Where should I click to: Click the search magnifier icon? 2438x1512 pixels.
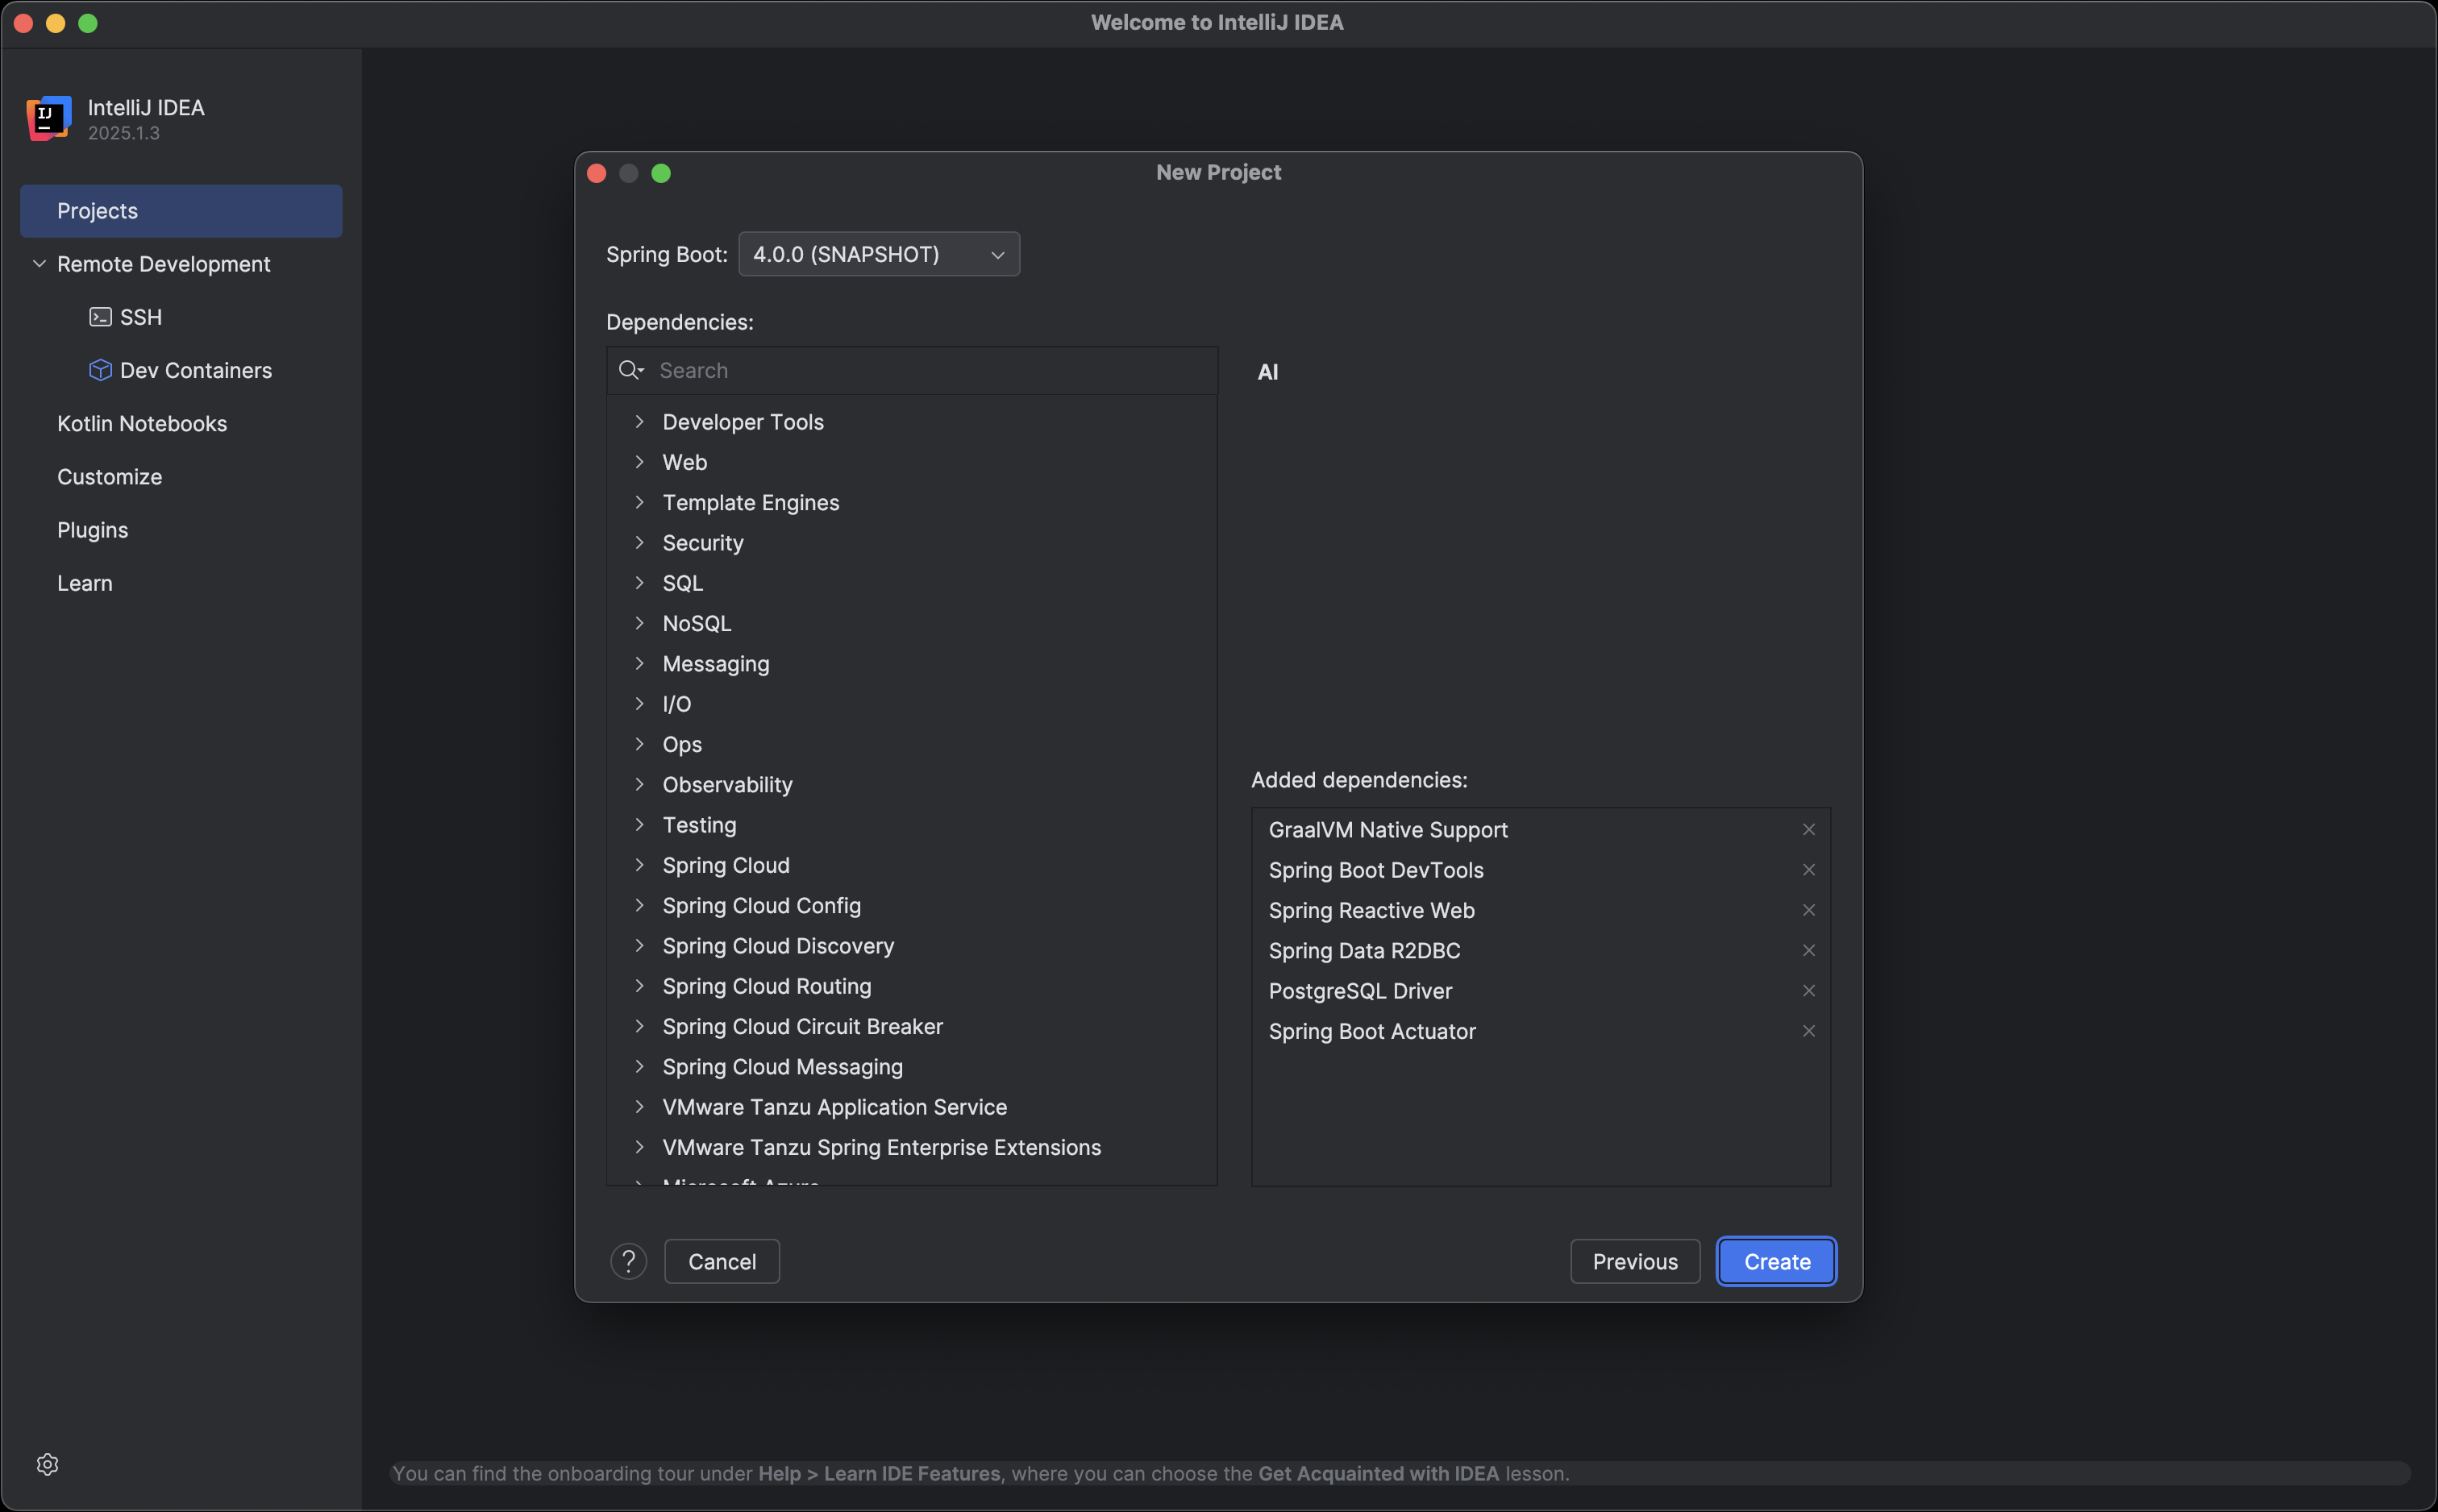[630, 370]
